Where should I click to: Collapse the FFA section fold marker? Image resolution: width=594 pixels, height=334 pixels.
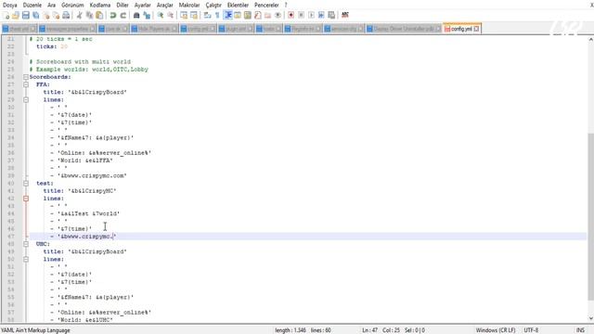tap(26, 84)
